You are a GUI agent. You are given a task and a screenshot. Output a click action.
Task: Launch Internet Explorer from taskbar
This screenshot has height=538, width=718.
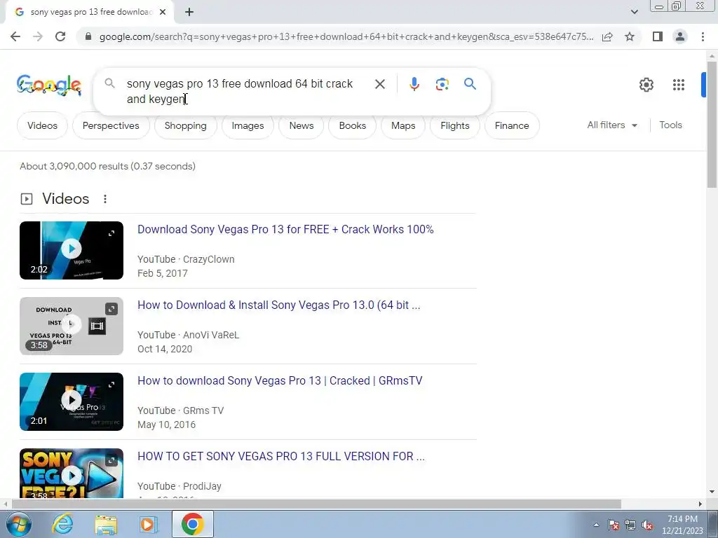62,524
